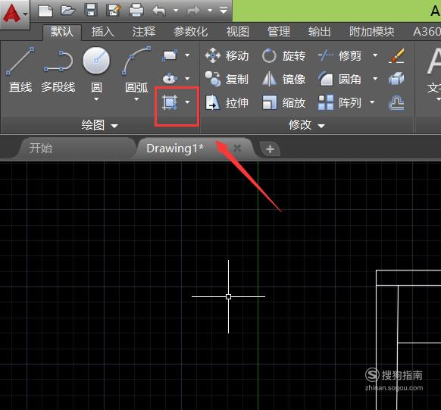Create a new drawing from quick access toolbar
This screenshot has width=441, height=410.
pos(45,11)
